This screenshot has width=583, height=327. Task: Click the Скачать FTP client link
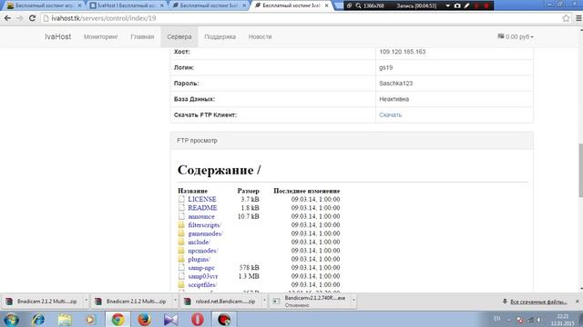coord(391,115)
